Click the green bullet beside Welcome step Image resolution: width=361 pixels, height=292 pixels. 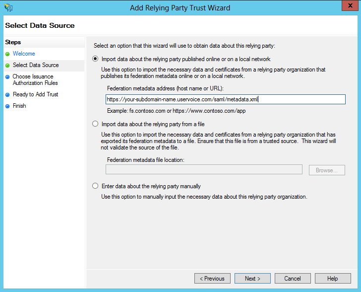[7, 54]
